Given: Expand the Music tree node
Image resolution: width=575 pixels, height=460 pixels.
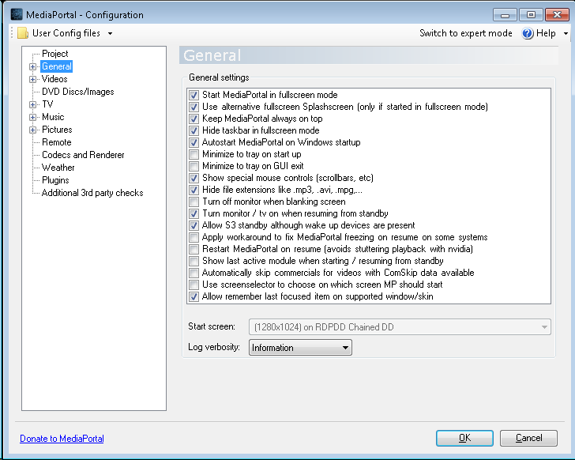Looking at the screenshot, I should point(32,118).
